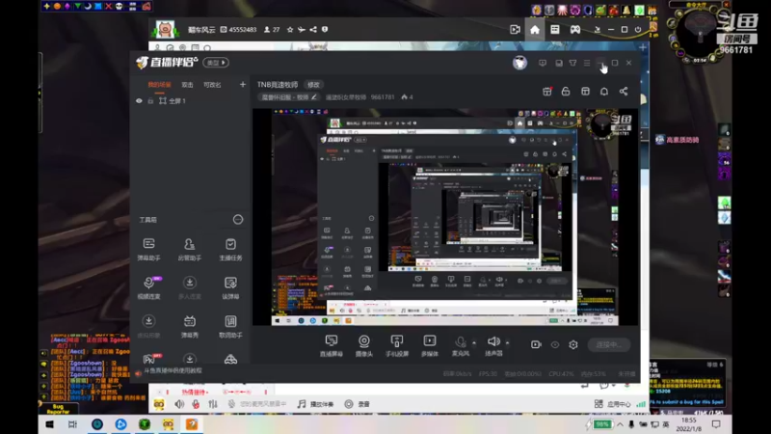Click 录音 record button in white toolbar

357,404
